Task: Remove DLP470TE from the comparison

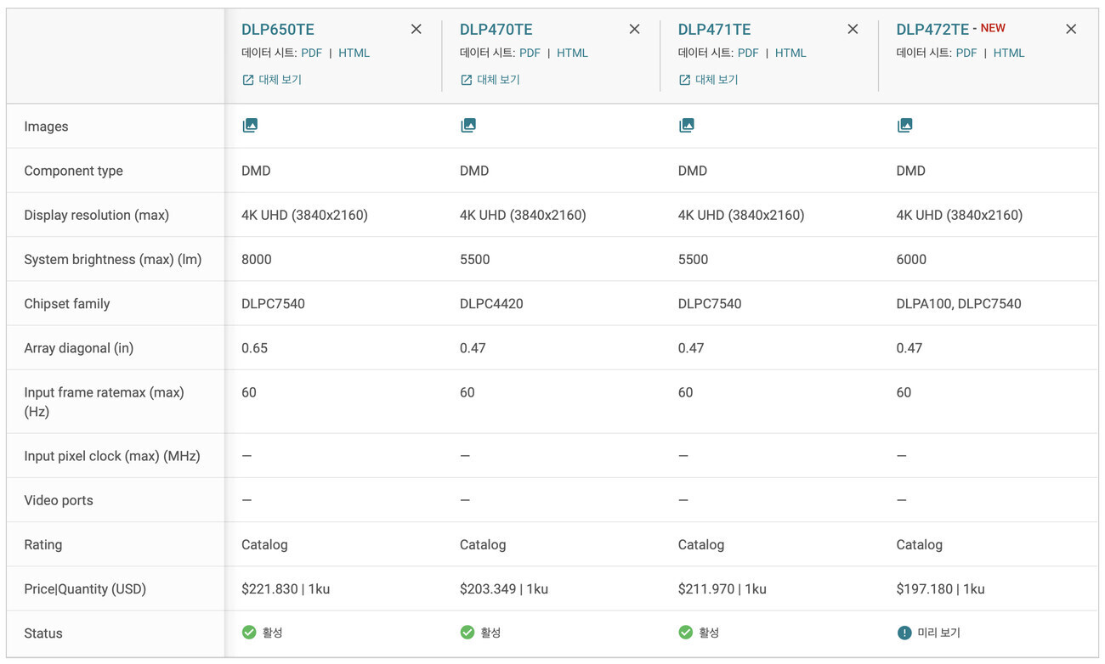Action: tap(635, 30)
